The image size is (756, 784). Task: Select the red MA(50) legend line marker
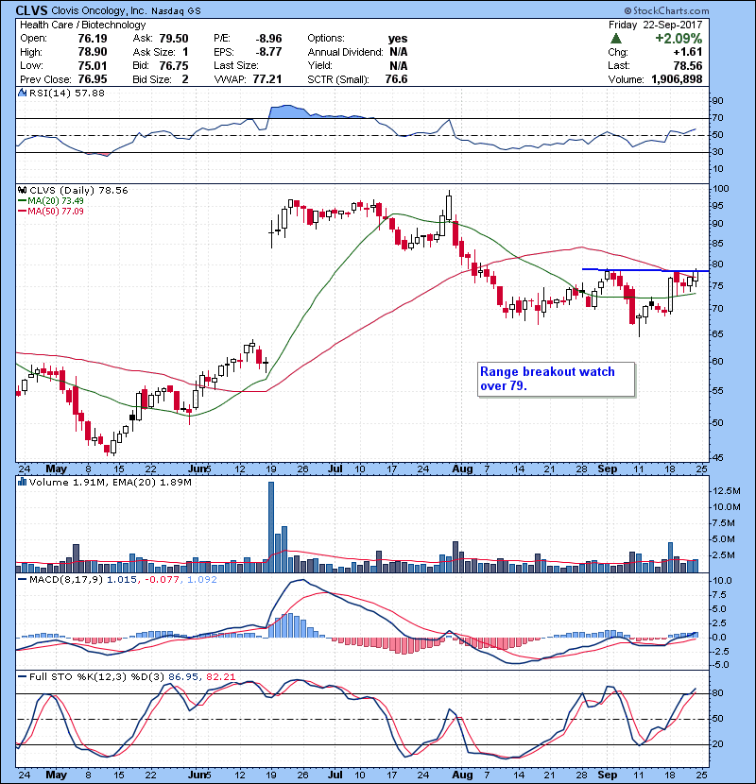pos(23,212)
